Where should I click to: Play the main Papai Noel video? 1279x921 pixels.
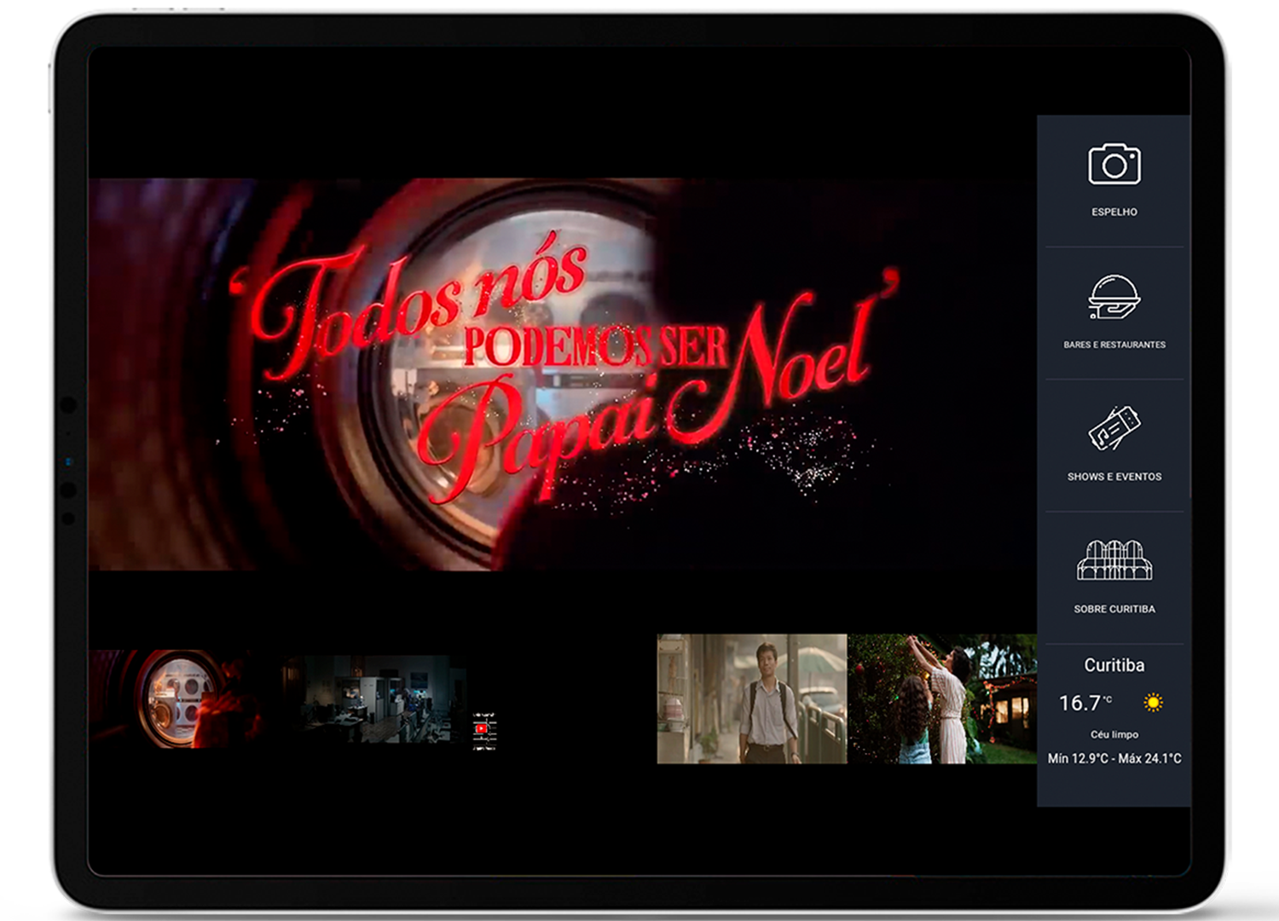(x=563, y=374)
